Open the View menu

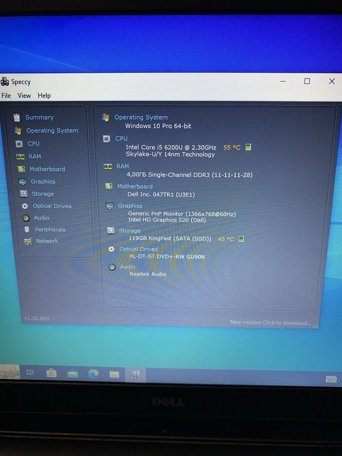pyautogui.click(x=24, y=95)
